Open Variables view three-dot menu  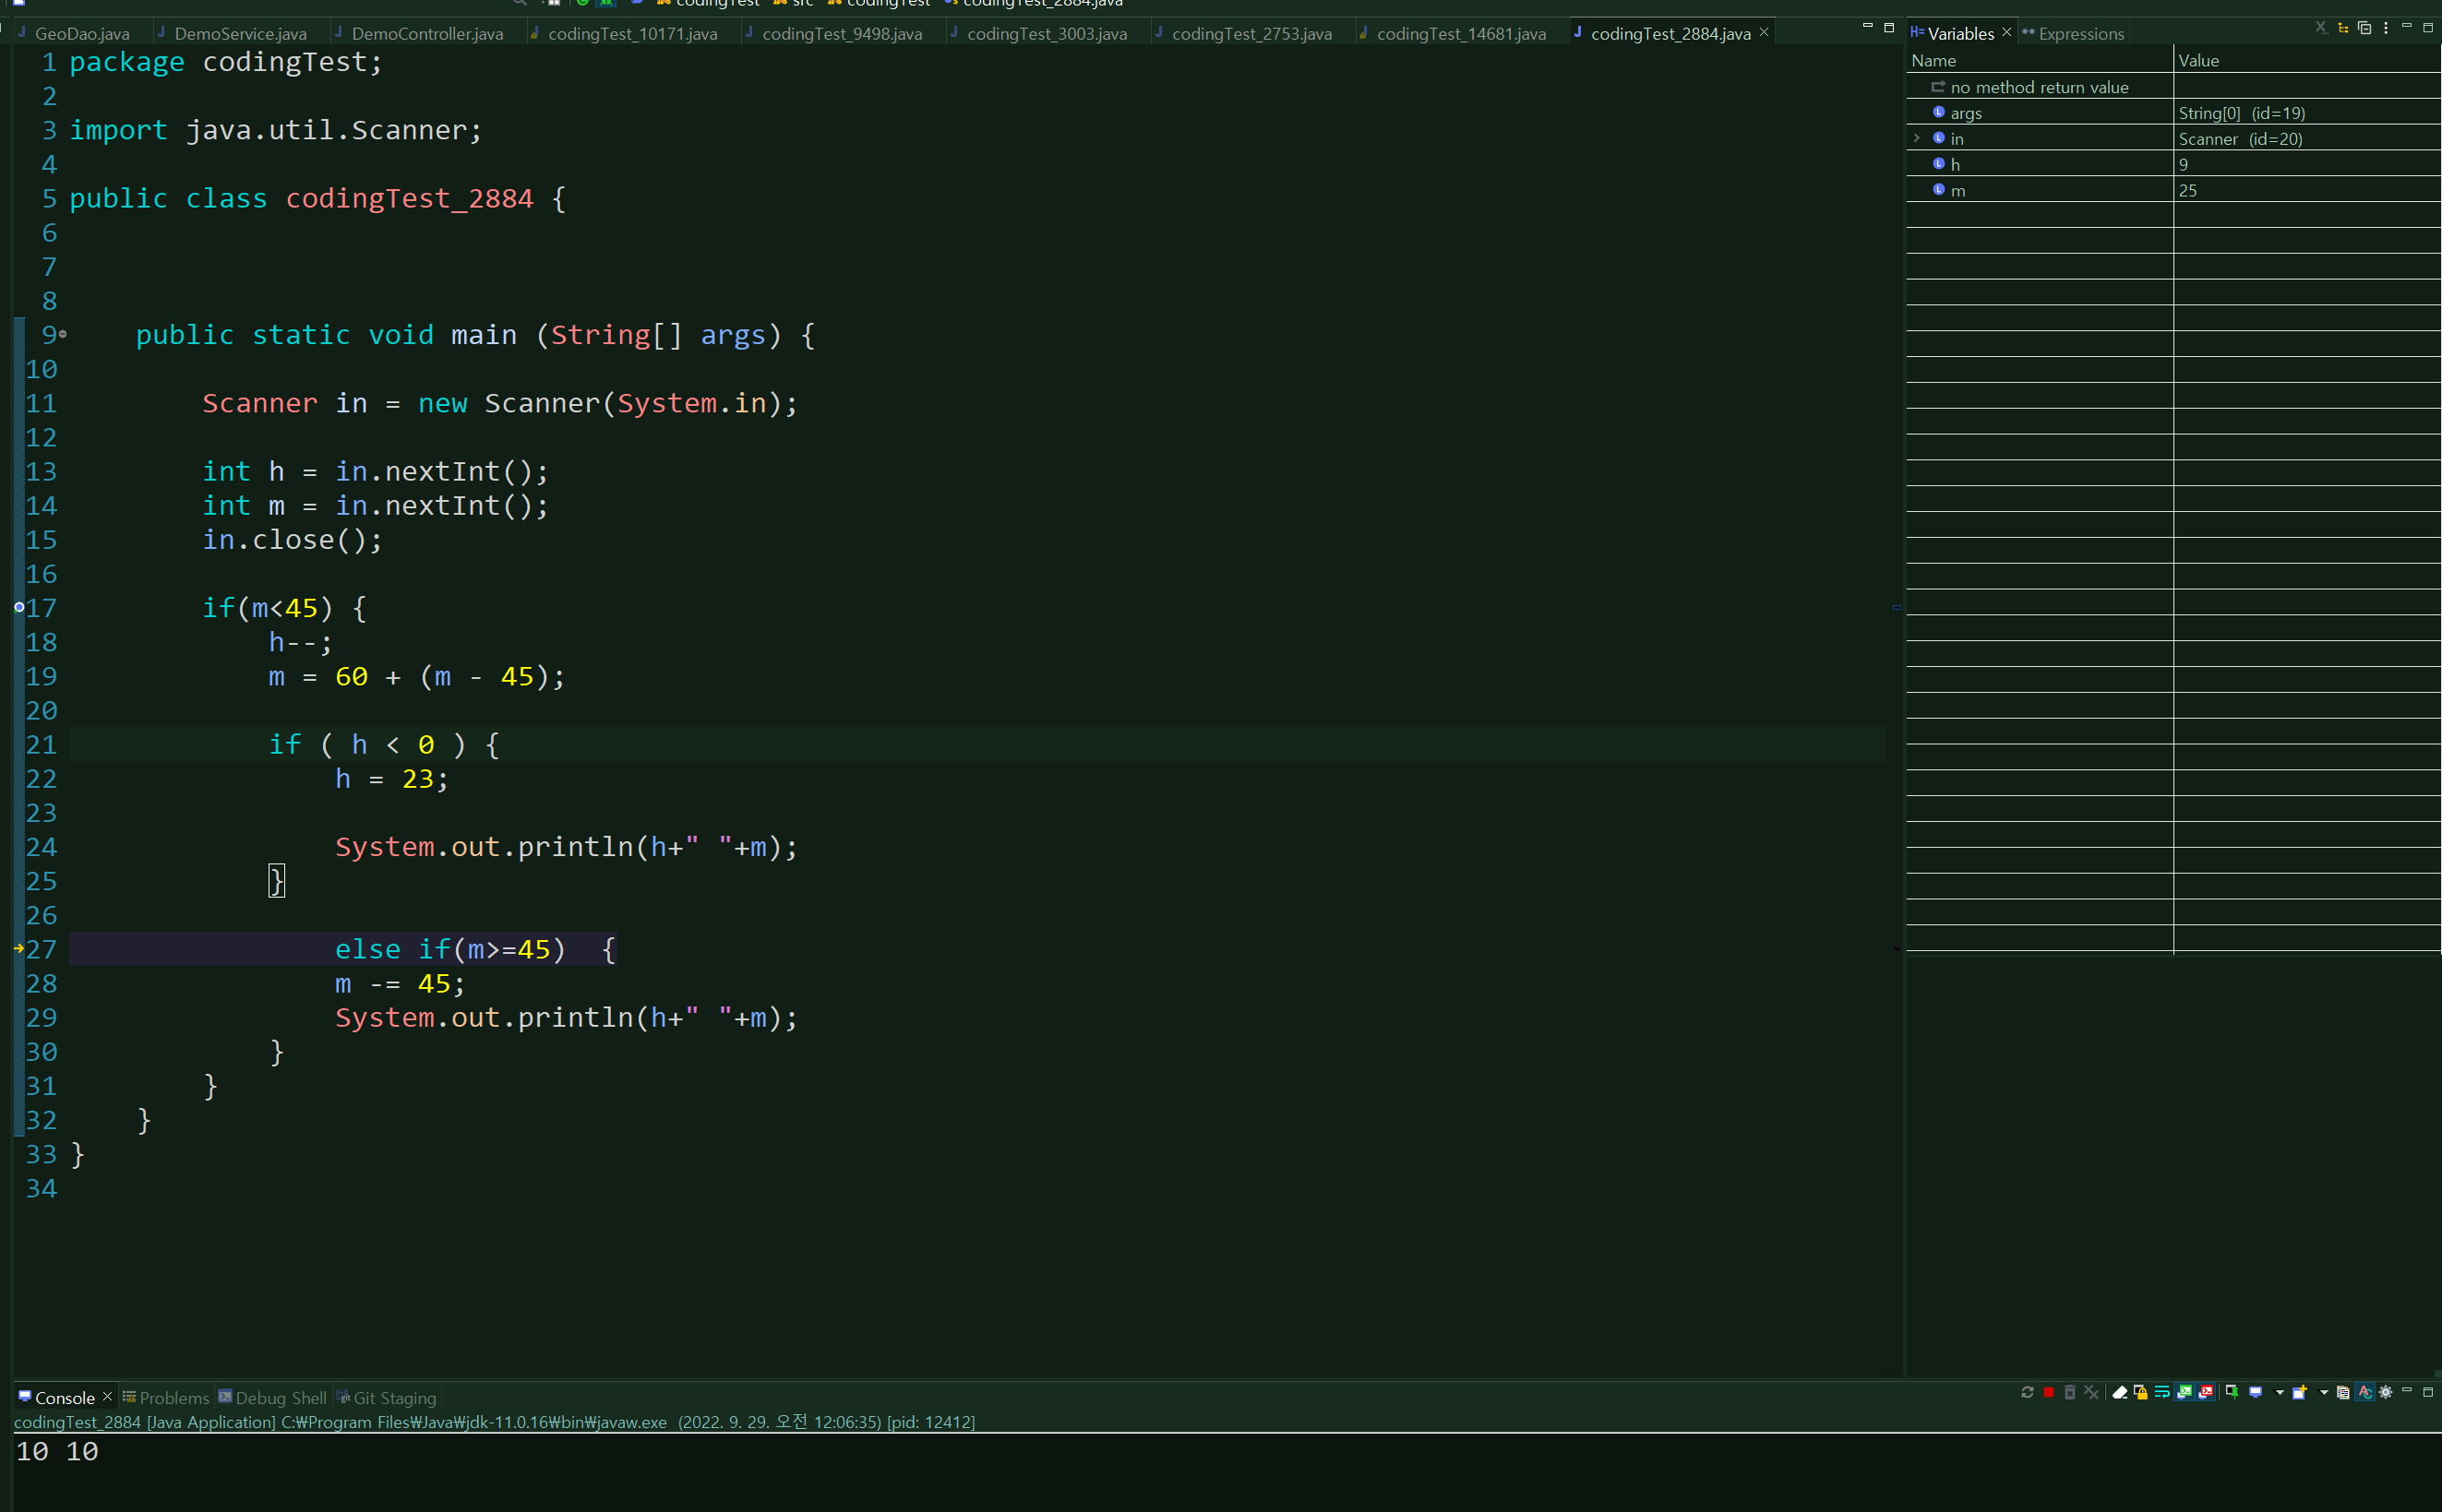[x=2386, y=28]
